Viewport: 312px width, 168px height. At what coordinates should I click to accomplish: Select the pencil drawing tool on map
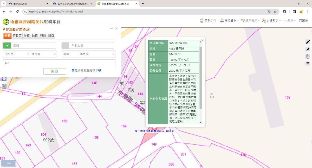(308, 49)
